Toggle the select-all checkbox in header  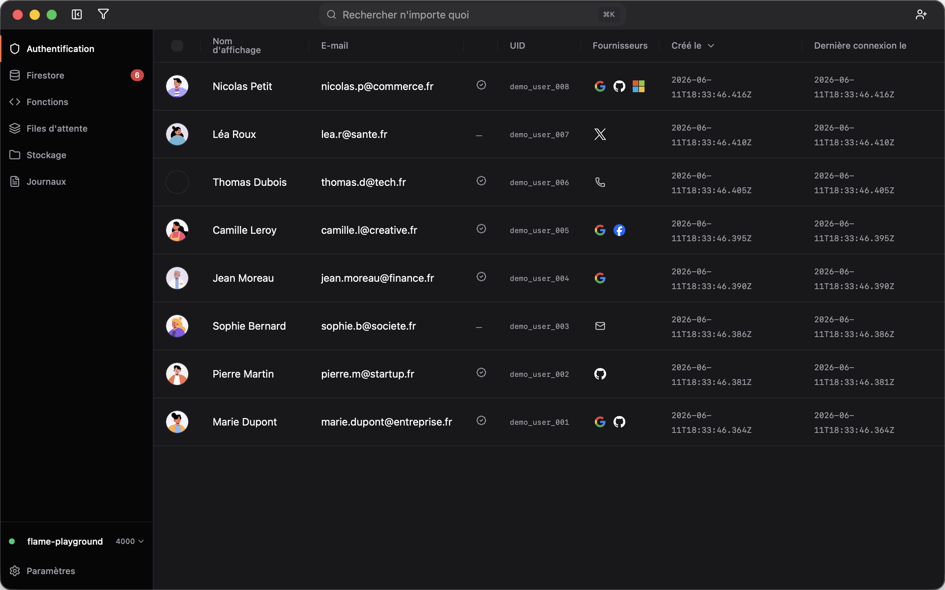click(x=177, y=46)
